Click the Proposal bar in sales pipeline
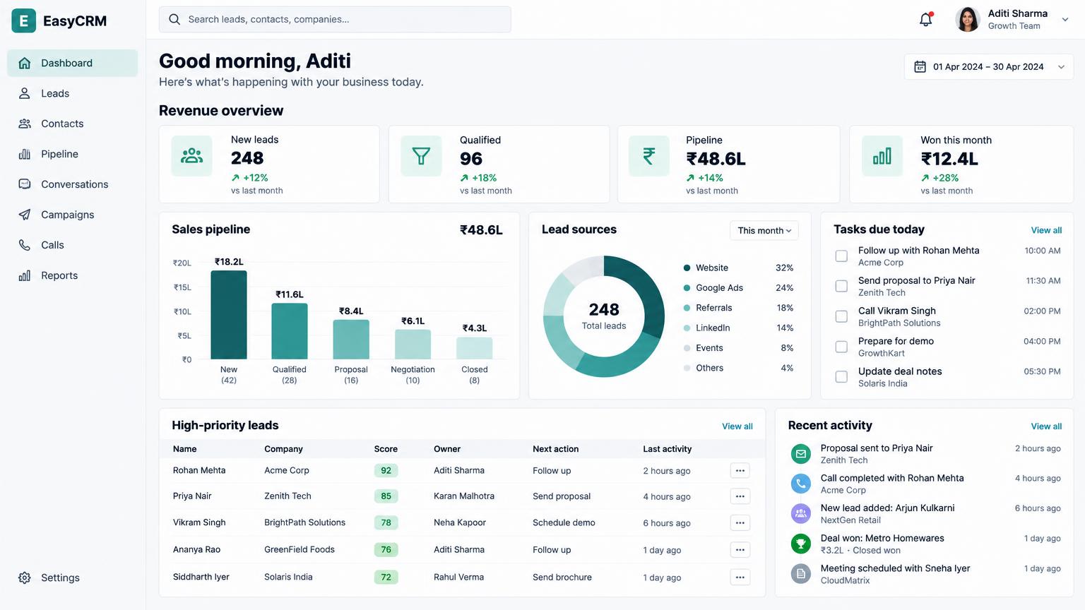Viewport: 1085px width, 610px height. [351, 340]
